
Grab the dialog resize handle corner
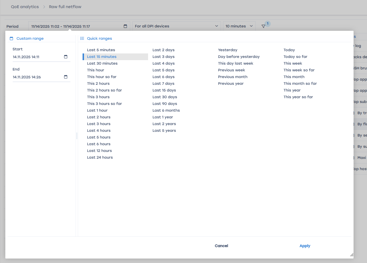(x=352, y=255)
